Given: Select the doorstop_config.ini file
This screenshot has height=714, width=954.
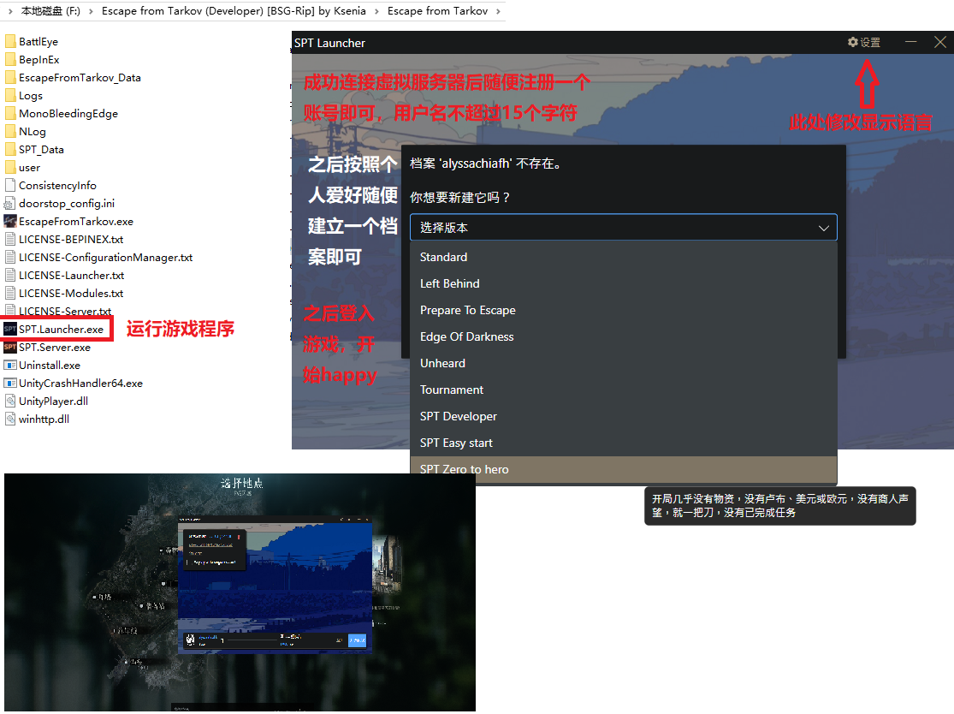Looking at the screenshot, I should point(60,203).
